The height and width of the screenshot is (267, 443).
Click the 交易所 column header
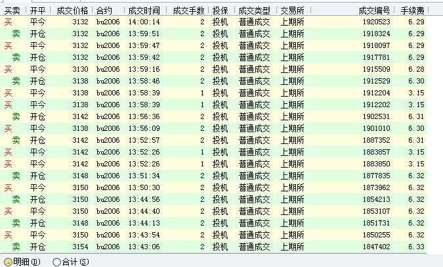pyautogui.click(x=293, y=11)
